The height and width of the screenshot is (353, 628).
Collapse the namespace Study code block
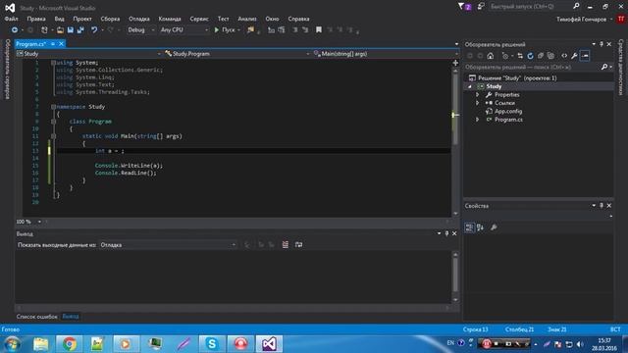point(53,107)
